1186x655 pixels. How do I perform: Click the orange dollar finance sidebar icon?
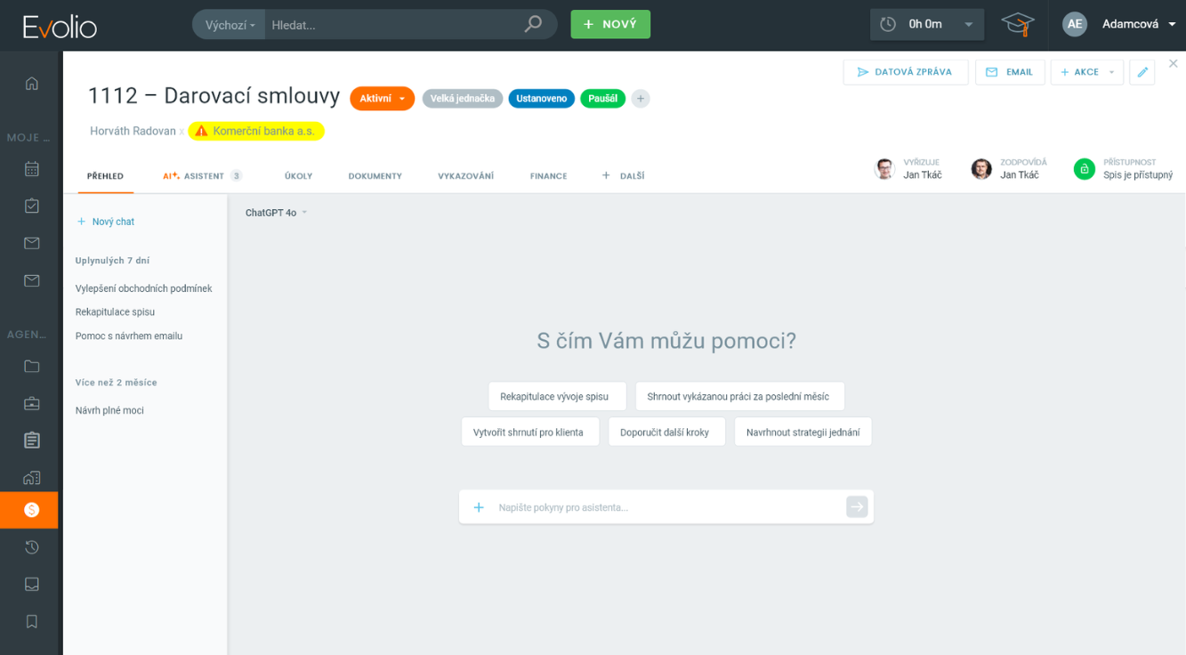point(32,510)
